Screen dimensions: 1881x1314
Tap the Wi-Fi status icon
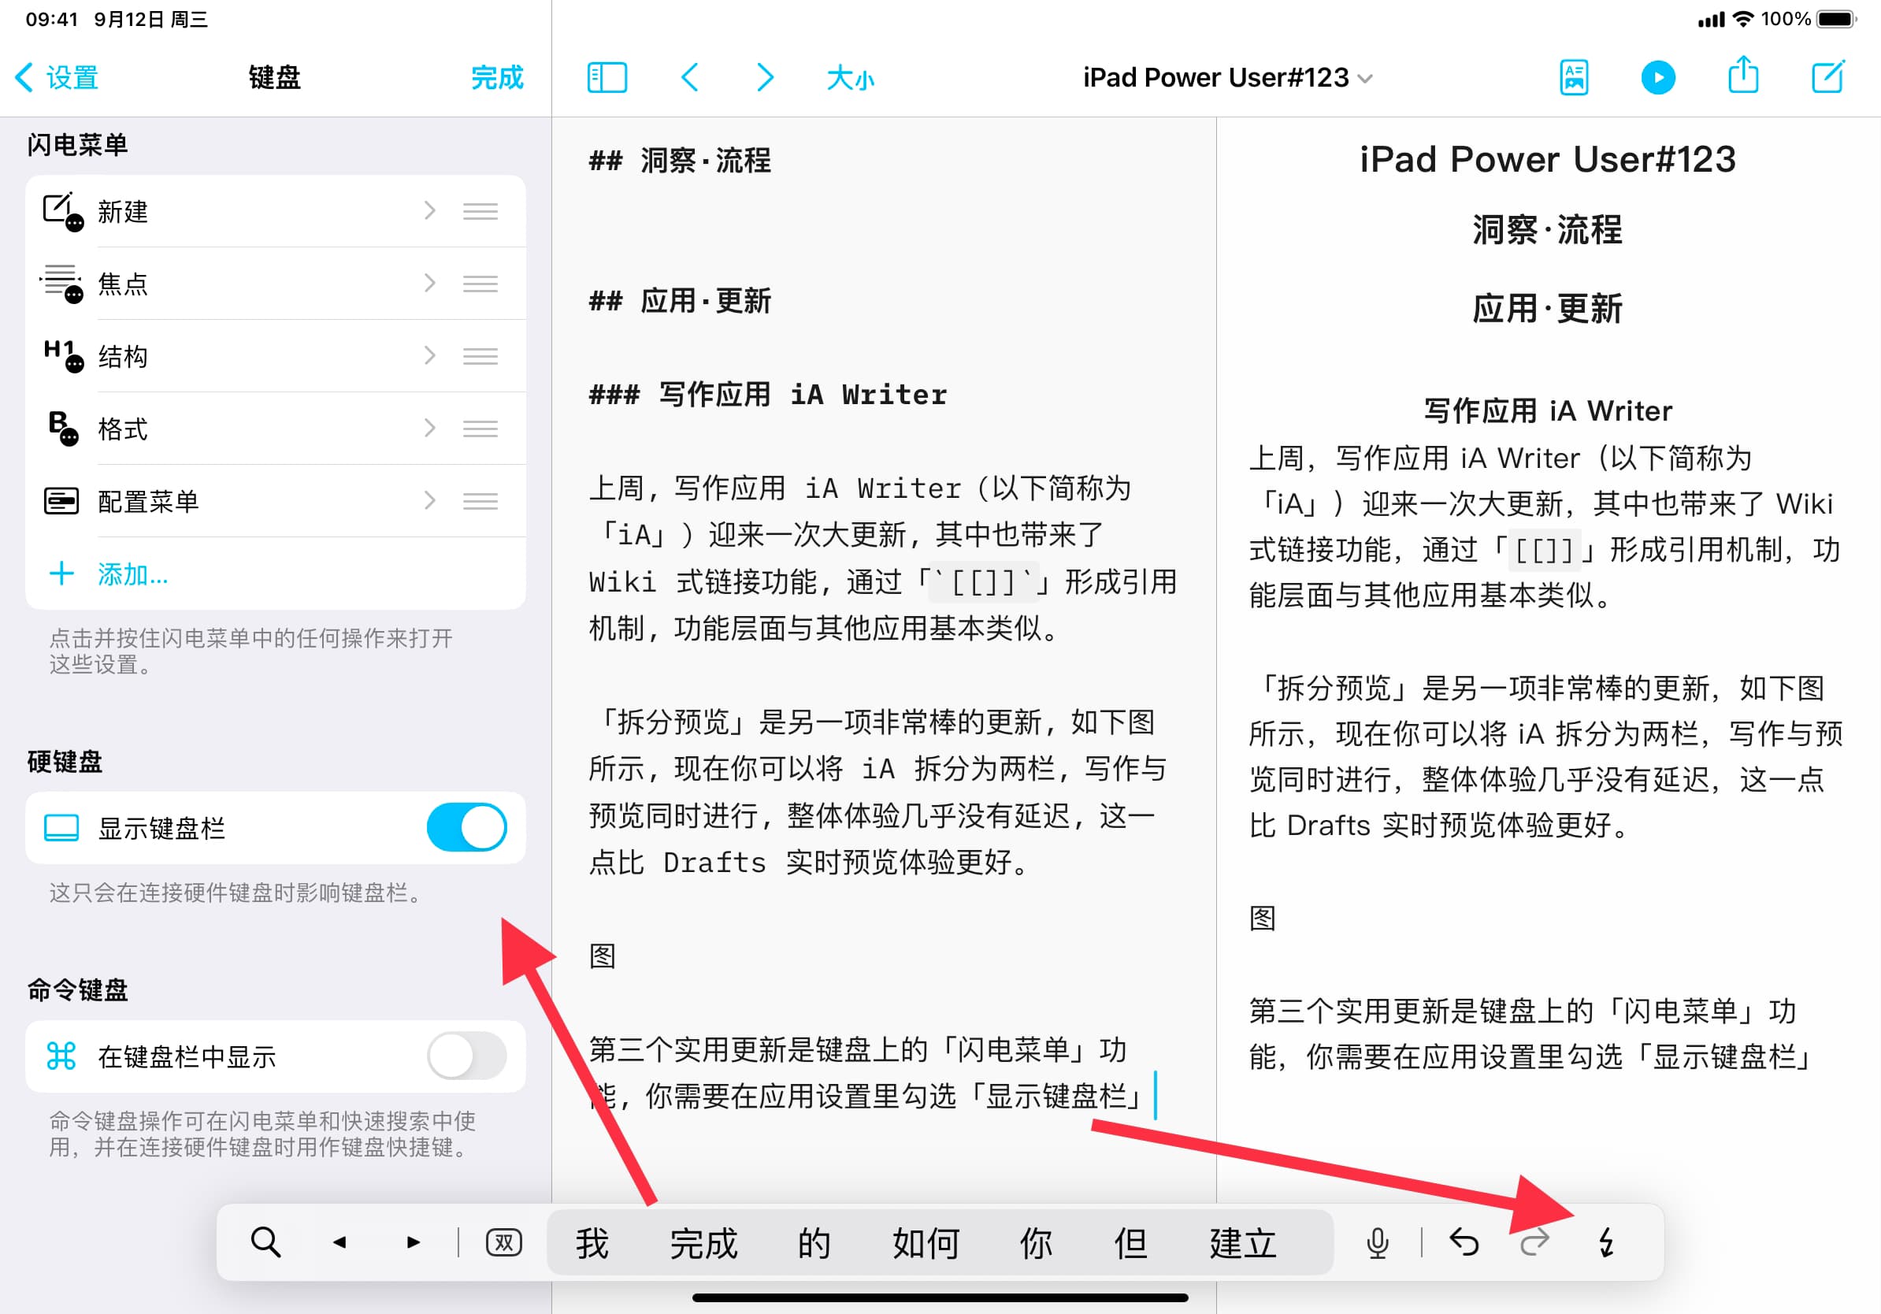point(1744,19)
